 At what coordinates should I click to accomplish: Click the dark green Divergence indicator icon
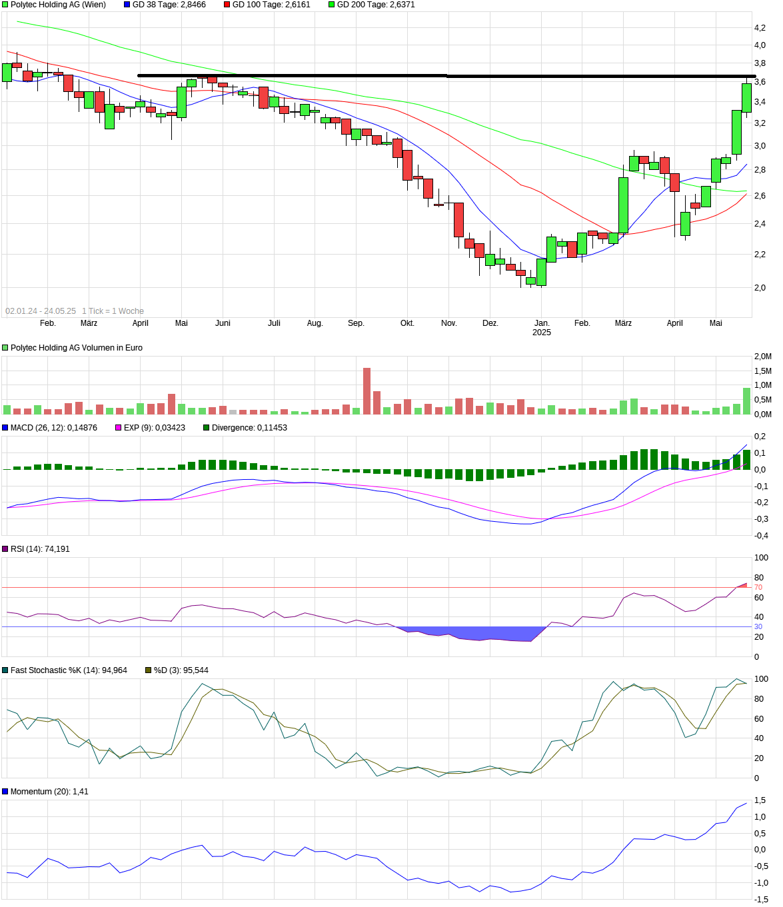point(205,429)
